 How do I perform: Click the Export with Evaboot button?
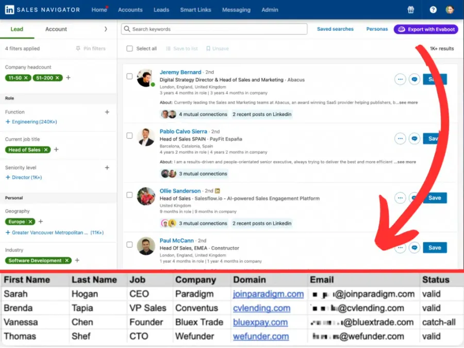(x=426, y=29)
